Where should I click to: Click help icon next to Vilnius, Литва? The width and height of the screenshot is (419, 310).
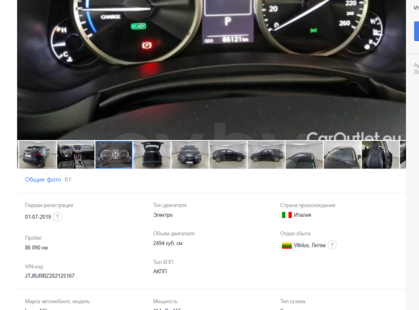click(x=332, y=245)
